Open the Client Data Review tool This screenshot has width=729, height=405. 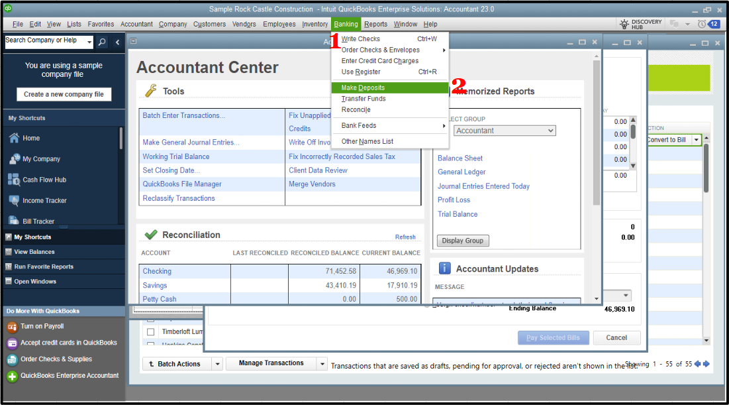point(318,170)
